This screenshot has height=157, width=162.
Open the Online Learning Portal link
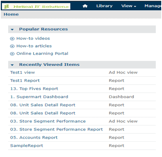click(x=42, y=53)
